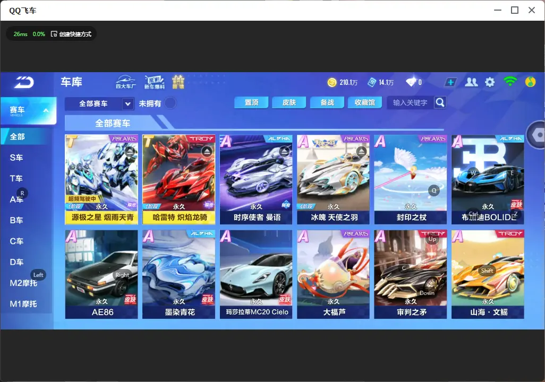Open the 收藏馆 collection button

pos(364,102)
